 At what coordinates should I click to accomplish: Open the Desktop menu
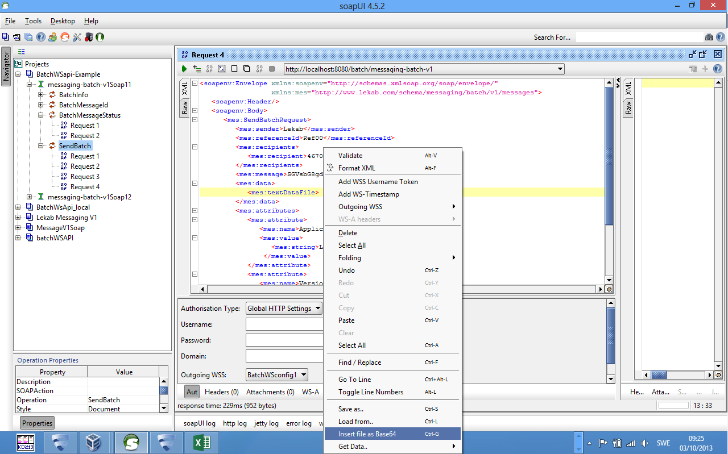[x=63, y=21]
